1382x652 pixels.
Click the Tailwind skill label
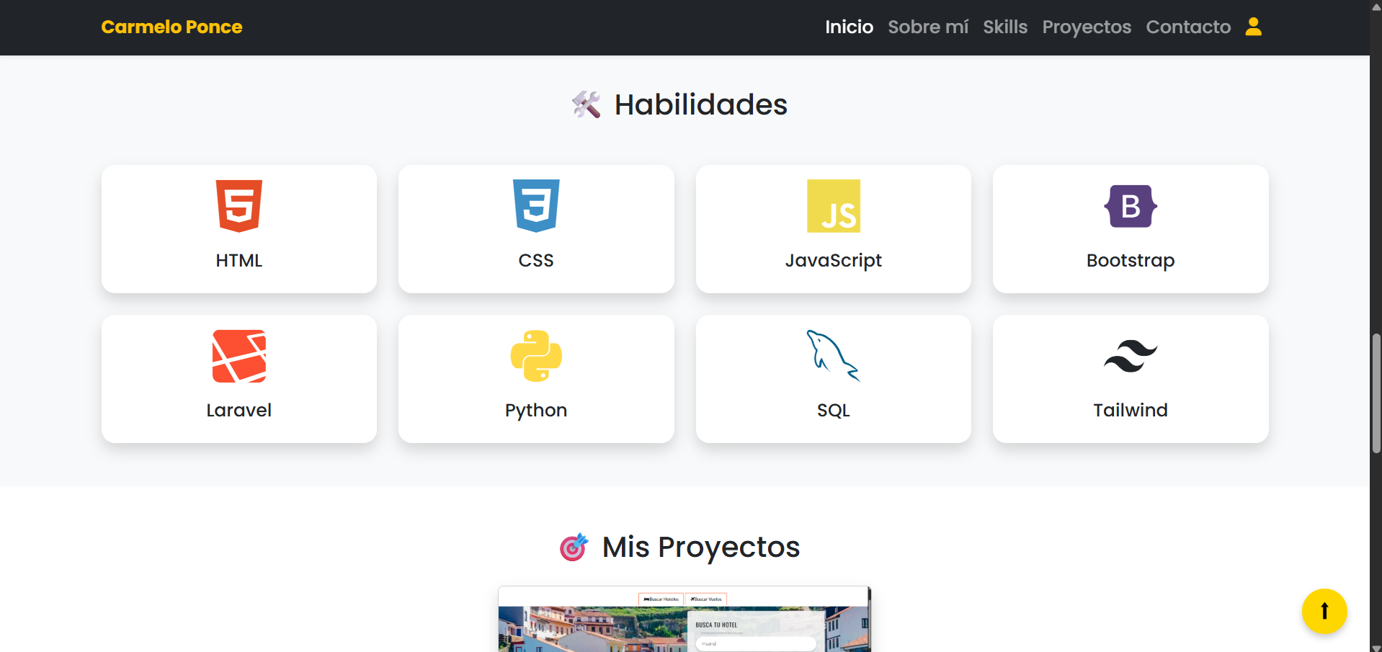point(1131,410)
